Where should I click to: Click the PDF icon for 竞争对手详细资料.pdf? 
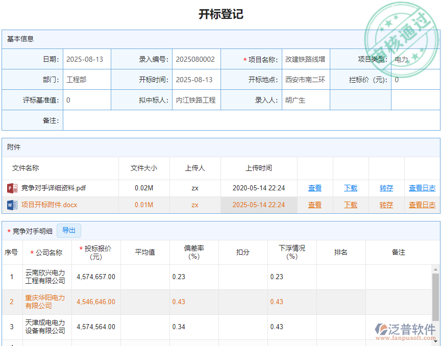pyautogui.click(x=12, y=188)
